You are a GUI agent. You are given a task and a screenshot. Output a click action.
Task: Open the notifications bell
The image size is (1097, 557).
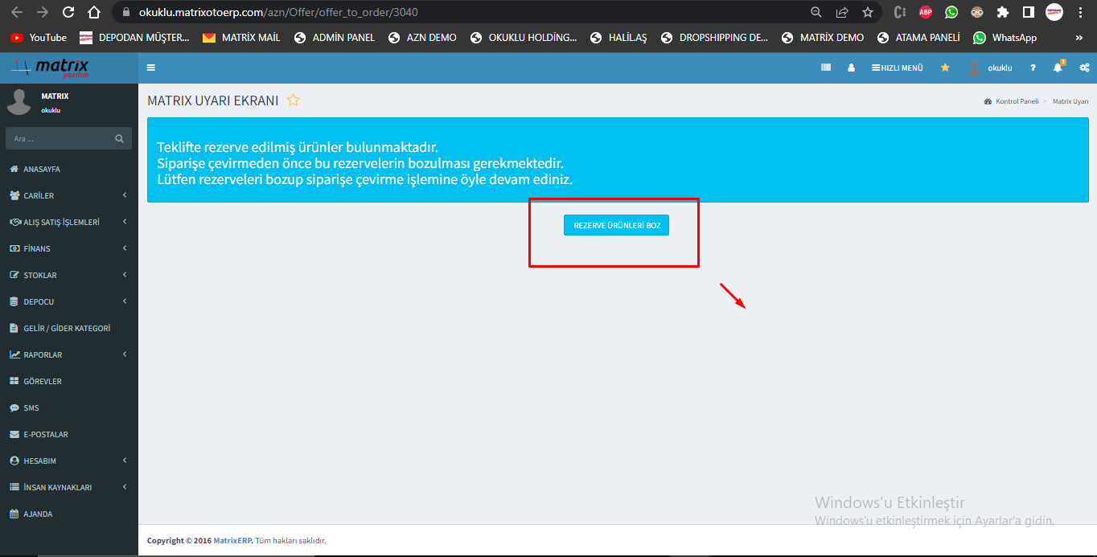click(1058, 68)
